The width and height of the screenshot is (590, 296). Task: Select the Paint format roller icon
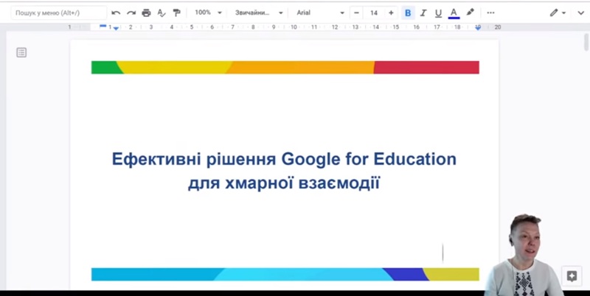176,13
